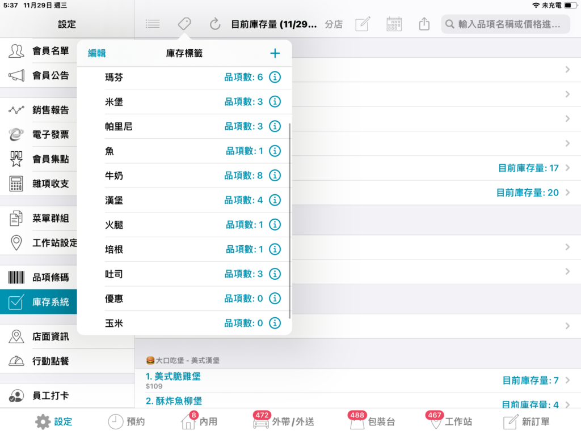Viewport: 581px width, 435px height.
Task: Switch to 內用 dine-in tab
Action: [x=199, y=421]
